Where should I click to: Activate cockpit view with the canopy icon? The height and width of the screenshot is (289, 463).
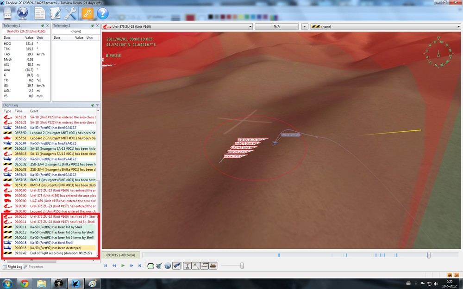click(x=151, y=265)
